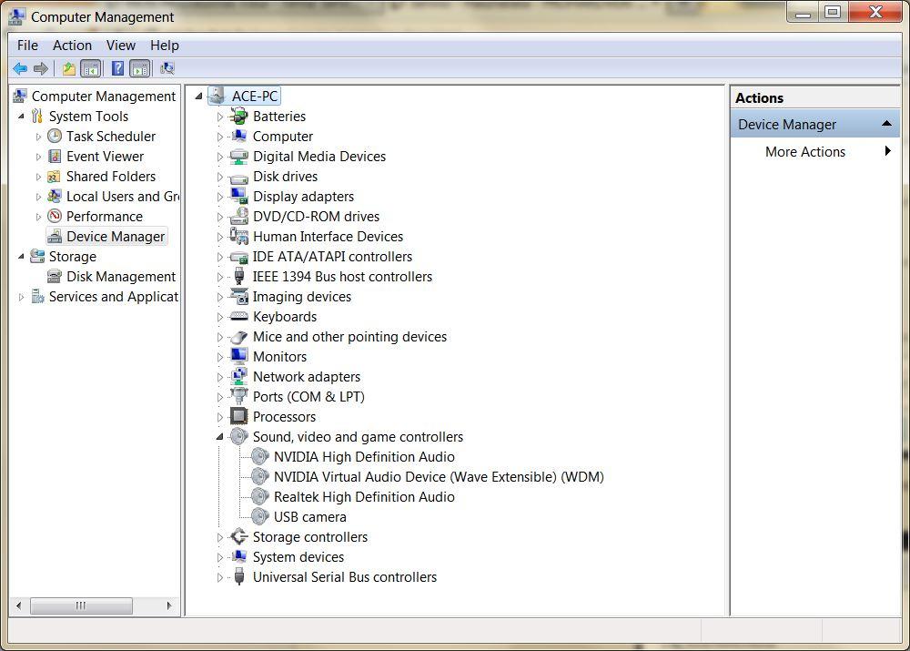Image resolution: width=910 pixels, height=651 pixels.
Task: Click Scan for hardware changes icon
Action: point(167,69)
